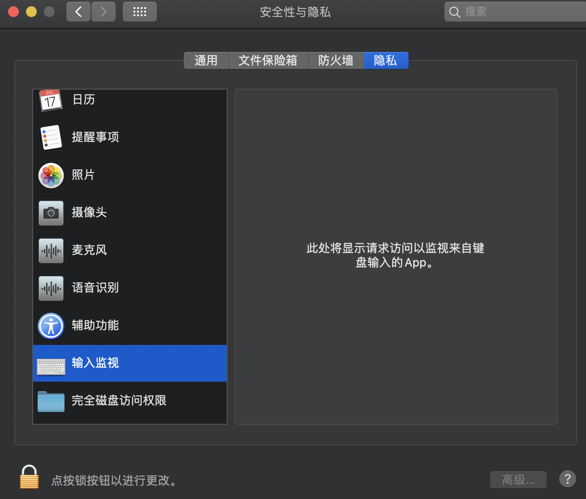Switch to the General (通用) tab
586x499 pixels.
[x=206, y=60]
